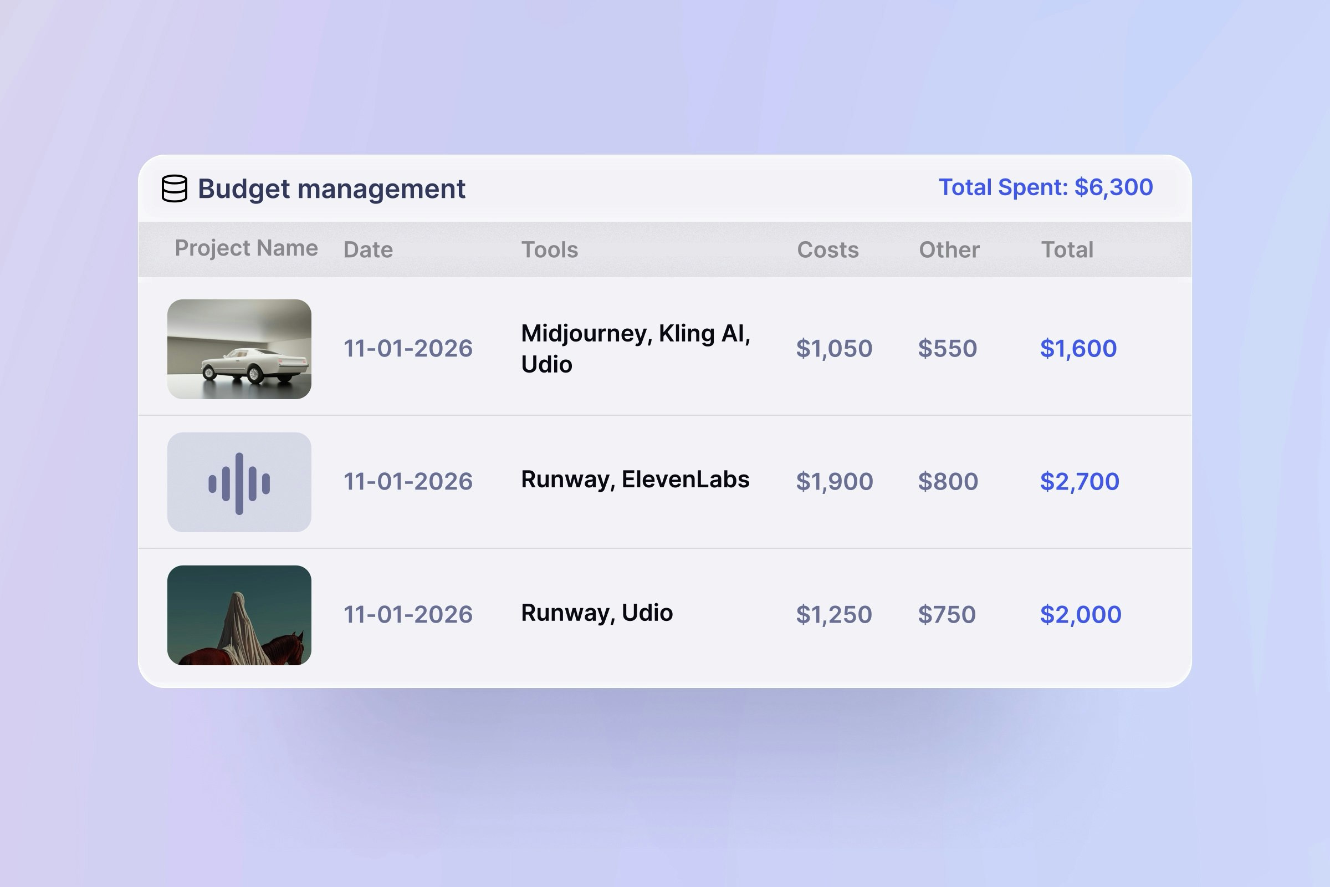Open the draped rider horse thumbnail
1330x887 pixels.
[x=239, y=615]
